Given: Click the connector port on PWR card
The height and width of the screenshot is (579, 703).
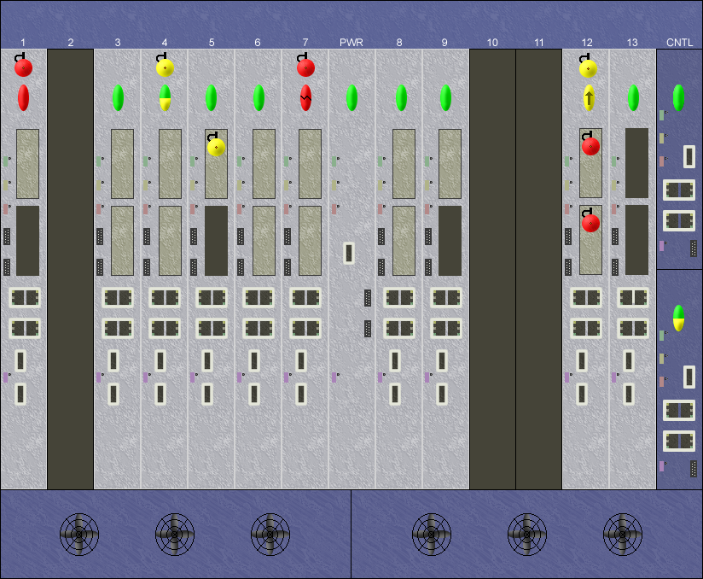Looking at the screenshot, I should 349,253.
